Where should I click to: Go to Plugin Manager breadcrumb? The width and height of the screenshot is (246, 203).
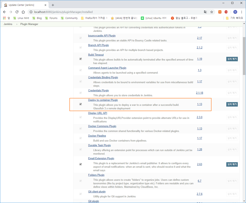[29, 24]
